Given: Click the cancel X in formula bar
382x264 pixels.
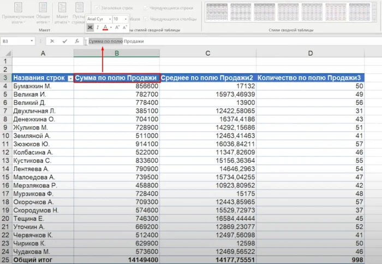Looking at the screenshot, I should click(x=52, y=41).
